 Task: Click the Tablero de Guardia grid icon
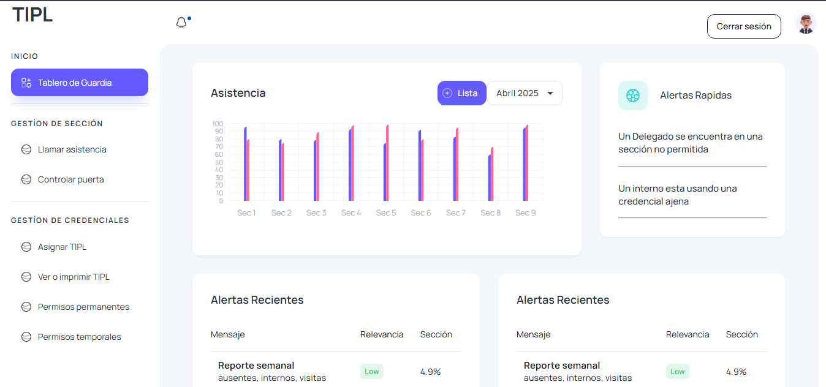[26, 83]
